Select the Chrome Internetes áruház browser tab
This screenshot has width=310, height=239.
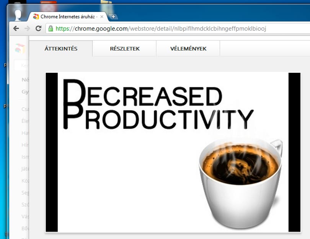pos(68,16)
